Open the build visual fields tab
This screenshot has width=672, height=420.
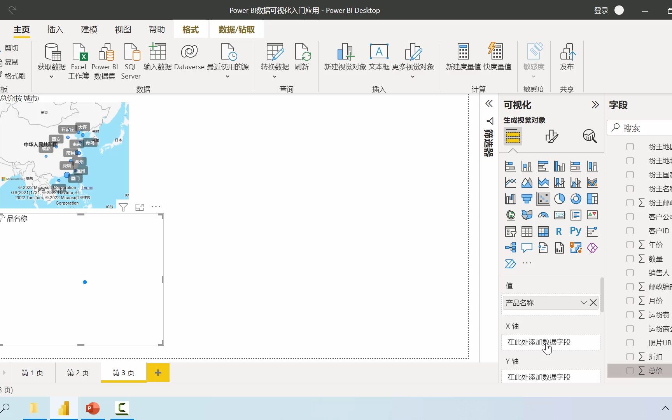[513, 136]
